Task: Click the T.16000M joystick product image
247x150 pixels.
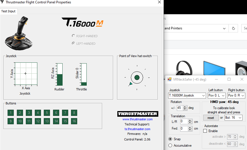Action: (x=19, y=33)
